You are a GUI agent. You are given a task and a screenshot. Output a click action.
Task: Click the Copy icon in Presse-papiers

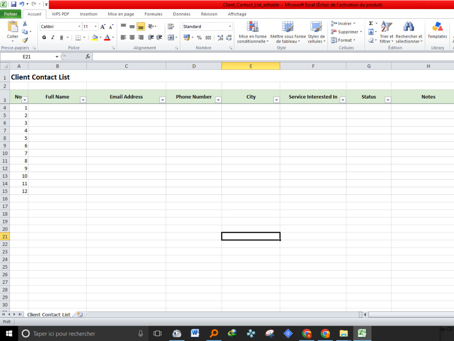(x=25, y=31)
